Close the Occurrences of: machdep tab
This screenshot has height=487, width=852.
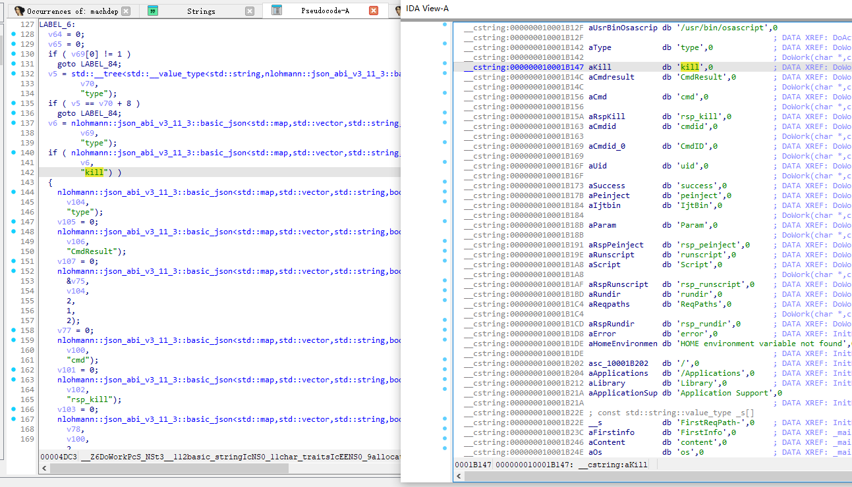[126, 11]
